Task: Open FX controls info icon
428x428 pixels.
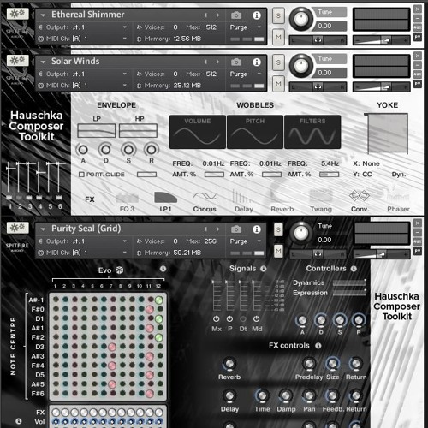Action: [318, 346]
